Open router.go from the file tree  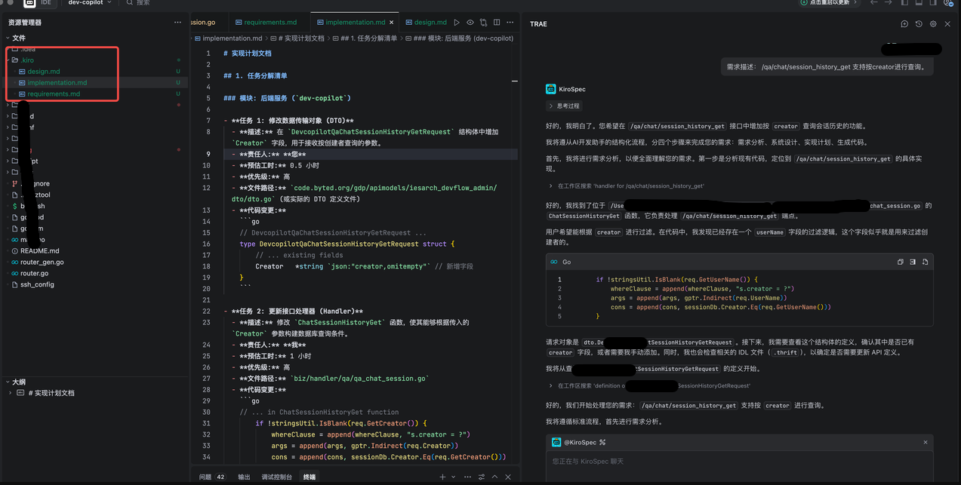click(34, 273)
